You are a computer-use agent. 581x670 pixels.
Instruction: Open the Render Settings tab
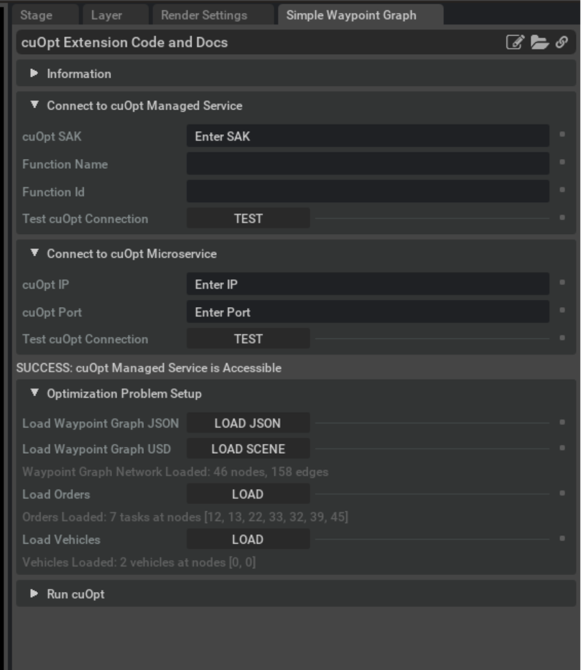[204, 15]
